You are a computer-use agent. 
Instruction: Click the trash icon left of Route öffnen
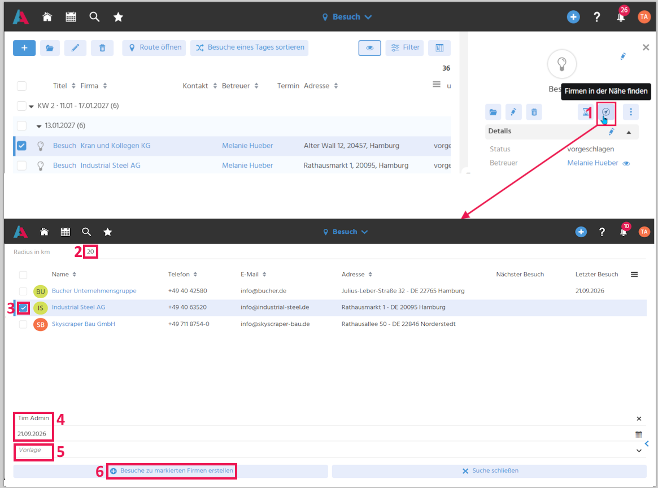[x=102, y=48]
